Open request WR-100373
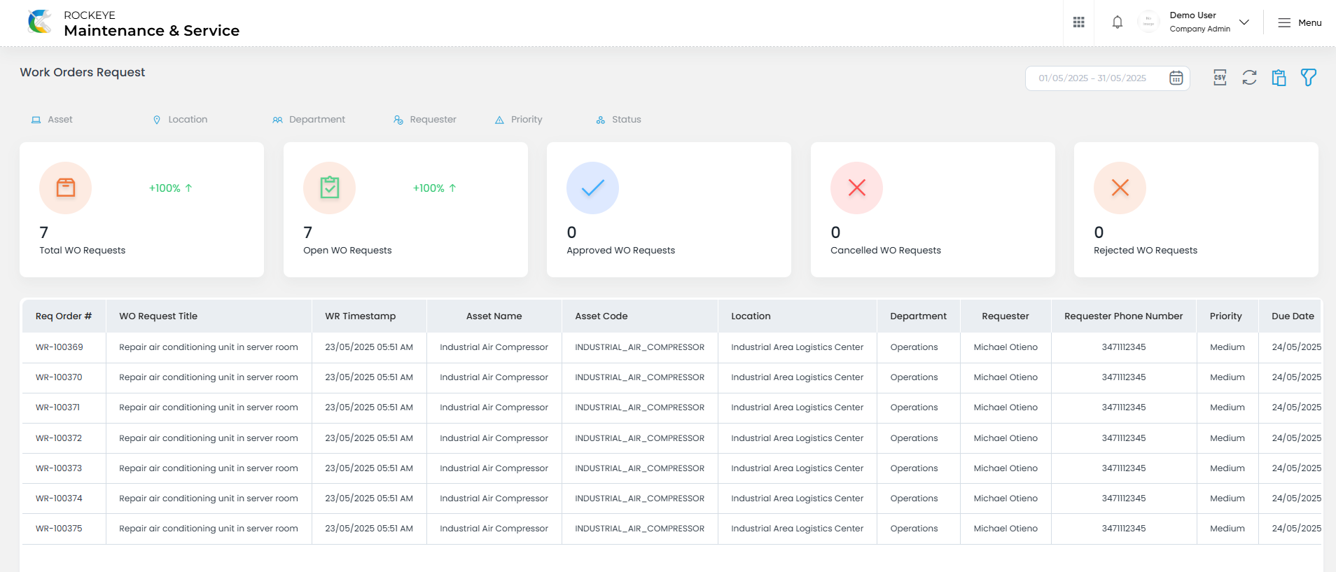This screenshot has height=572, width=1336. 60,468
